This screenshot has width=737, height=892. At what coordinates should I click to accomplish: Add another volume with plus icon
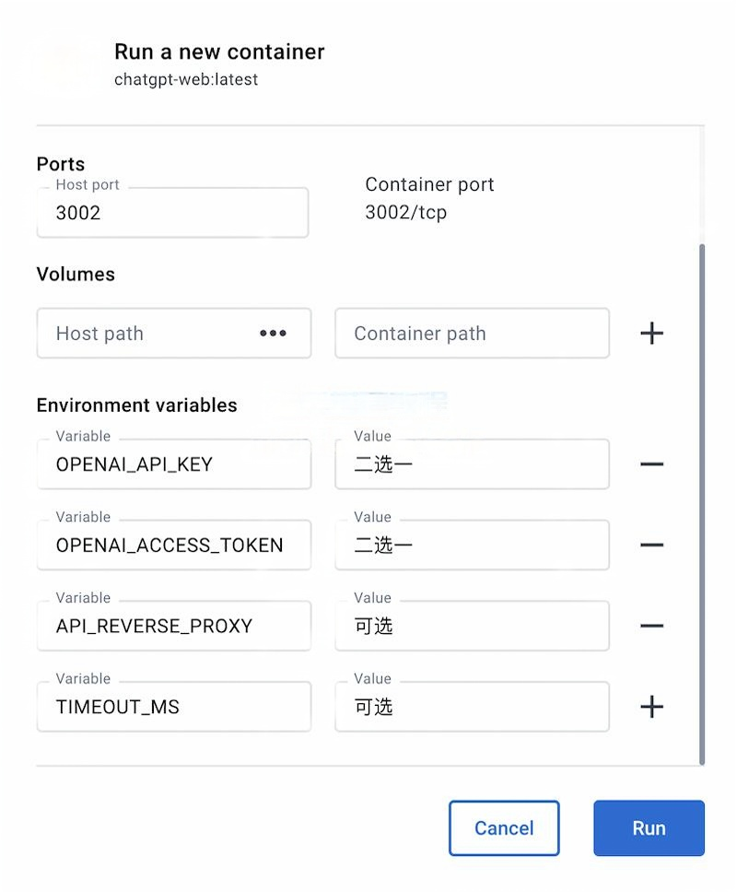click(651, 334)
